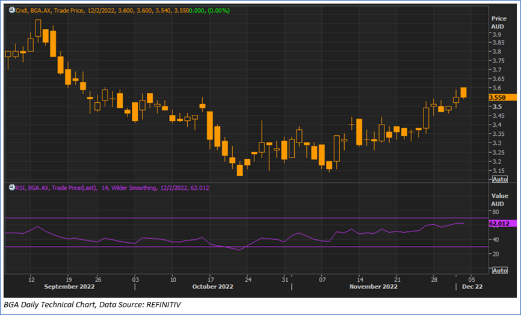Screen dimensions: 521x315
Task: Click Auto scale button in the price pane
Action: click(500, 179)
